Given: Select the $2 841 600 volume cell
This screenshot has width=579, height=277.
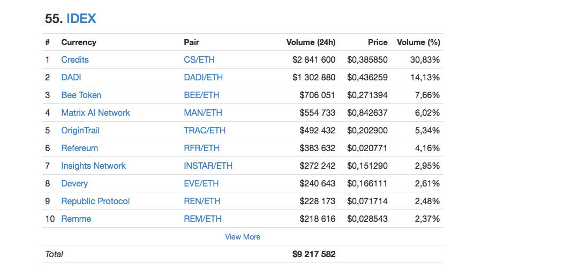Looking at the screenshot, I should coord(314,60).
